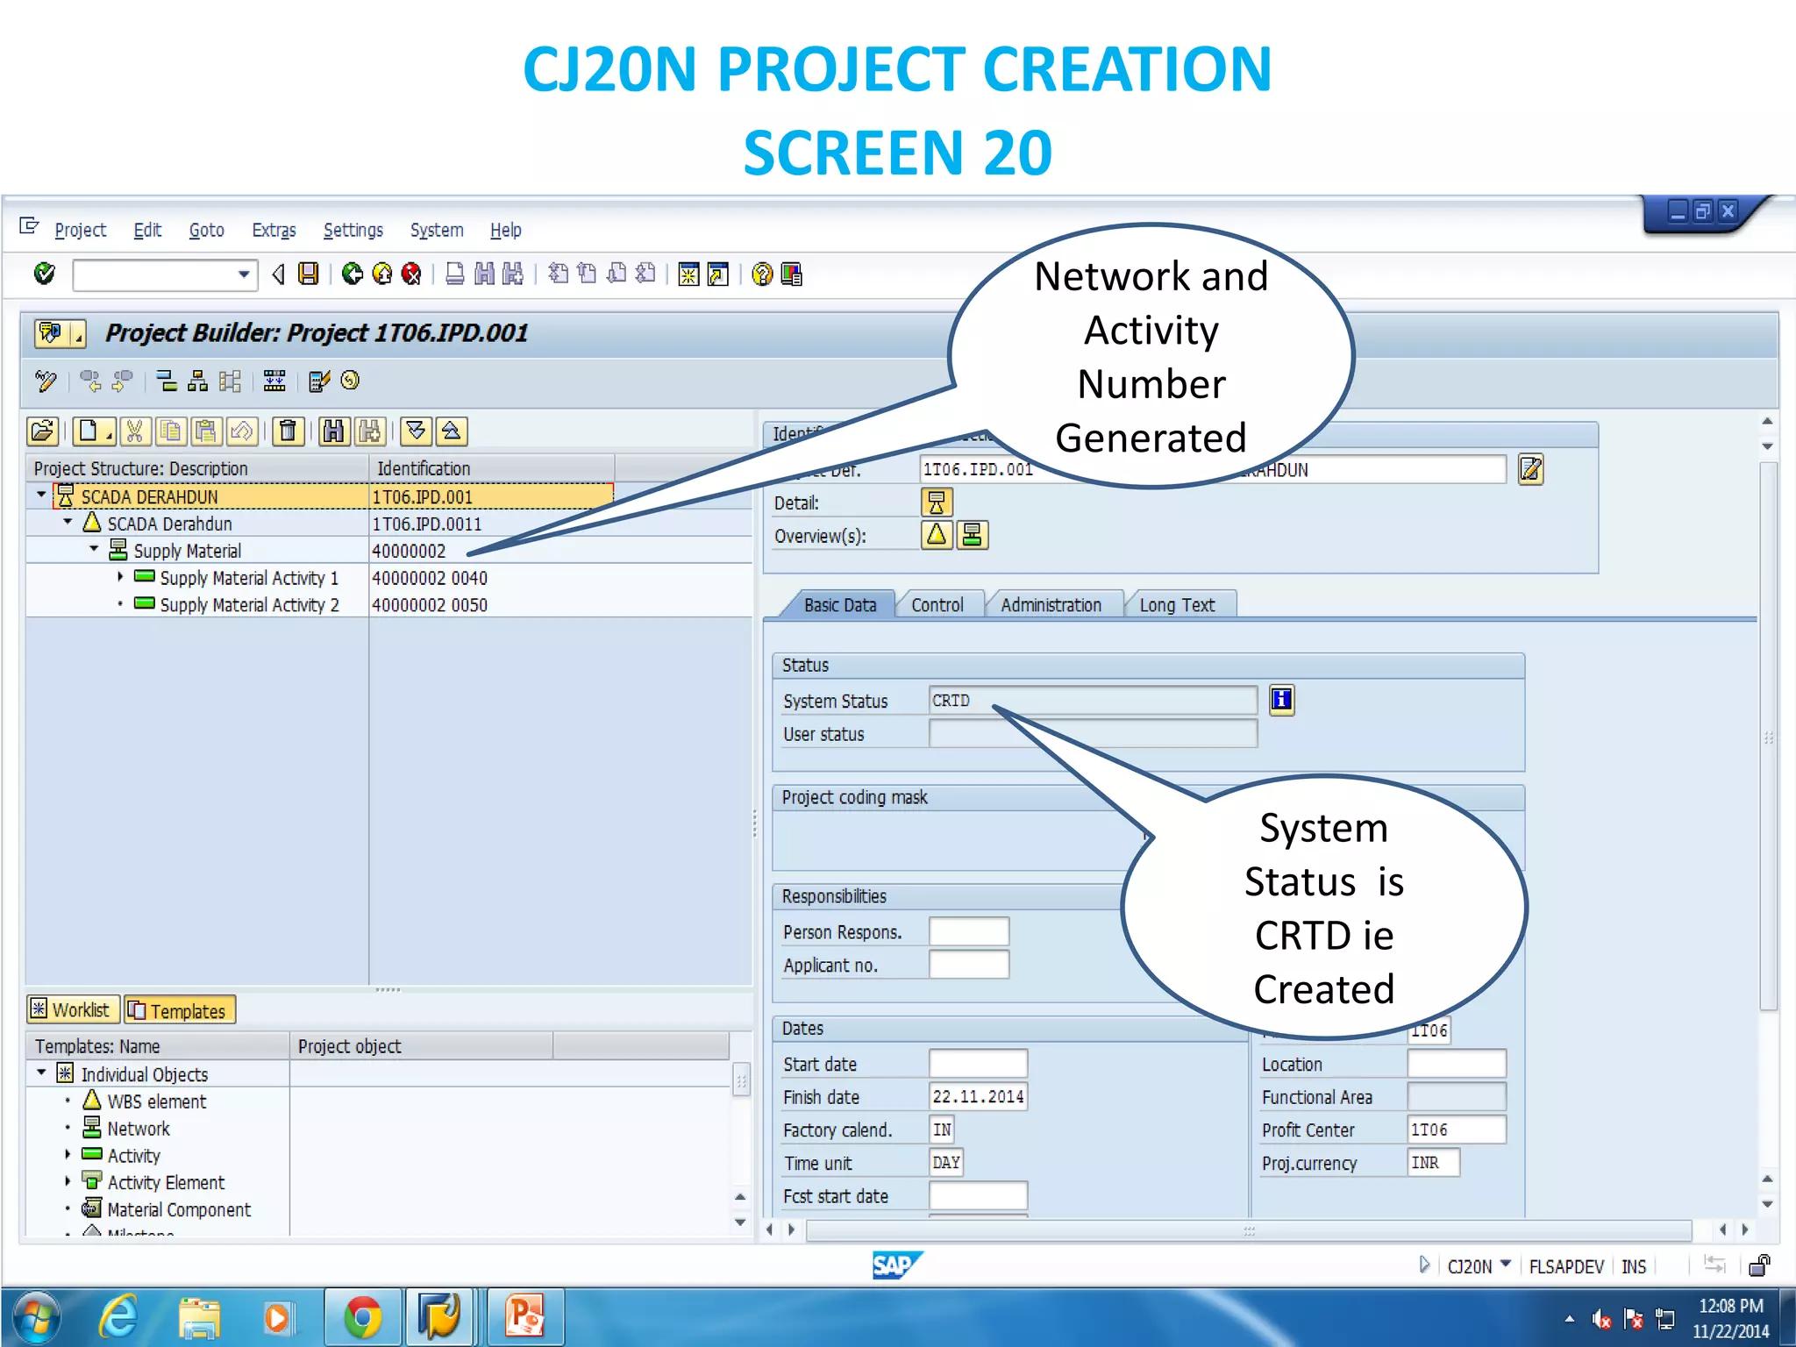Switch to the Administration tab
The height and width of the screenshot is (1347, 1796).
1051,605
